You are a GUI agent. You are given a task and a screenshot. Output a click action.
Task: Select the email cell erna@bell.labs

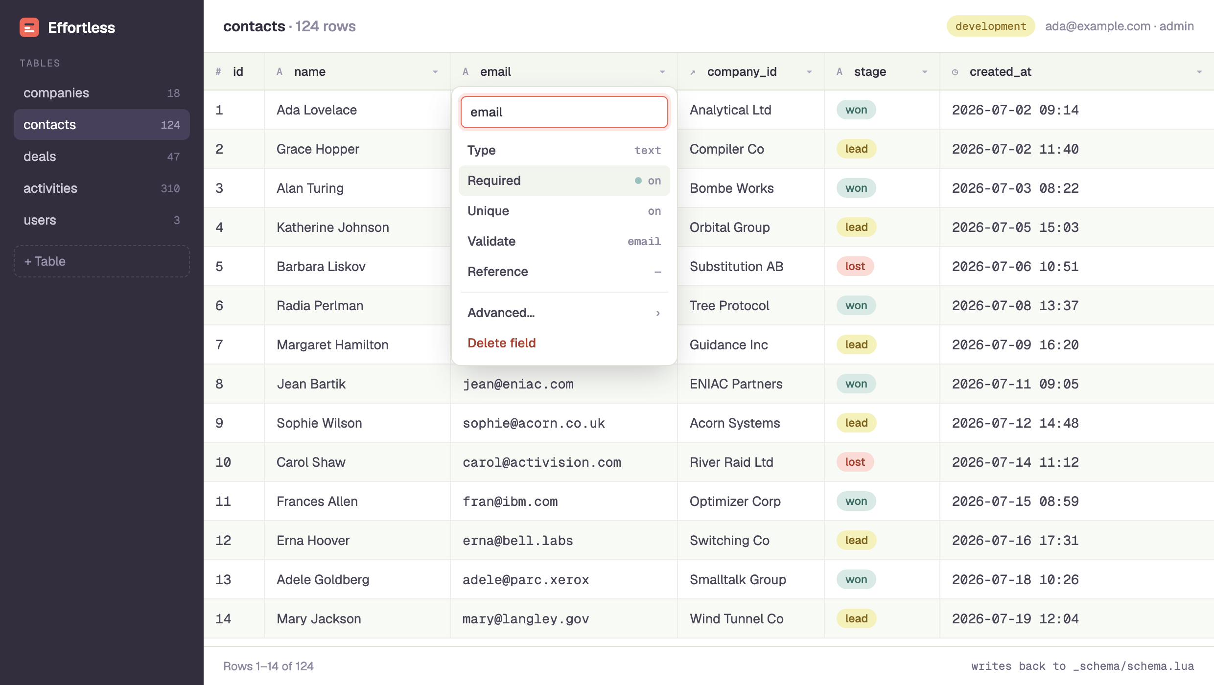[564, 541]
